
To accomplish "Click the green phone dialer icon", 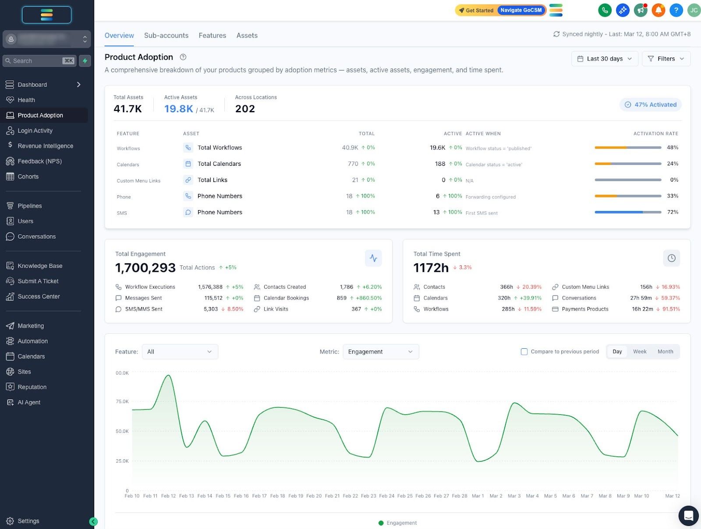I will tap(605, 10).
